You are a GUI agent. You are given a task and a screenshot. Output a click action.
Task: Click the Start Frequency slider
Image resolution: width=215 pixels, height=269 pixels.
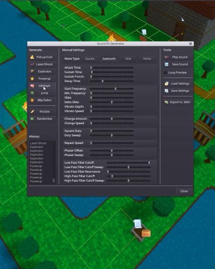coord(112,89)
